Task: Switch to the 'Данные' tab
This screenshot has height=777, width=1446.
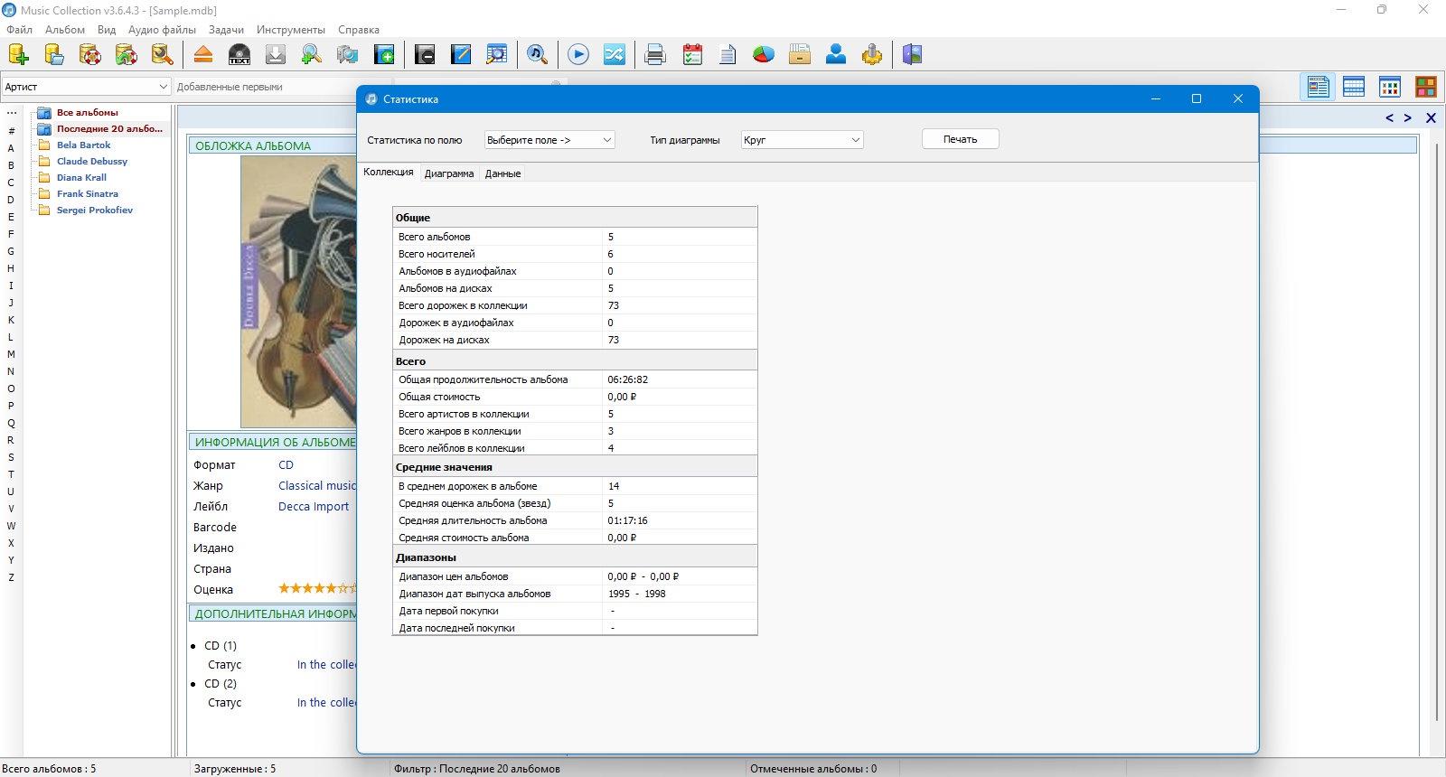Action: point(502,173)
